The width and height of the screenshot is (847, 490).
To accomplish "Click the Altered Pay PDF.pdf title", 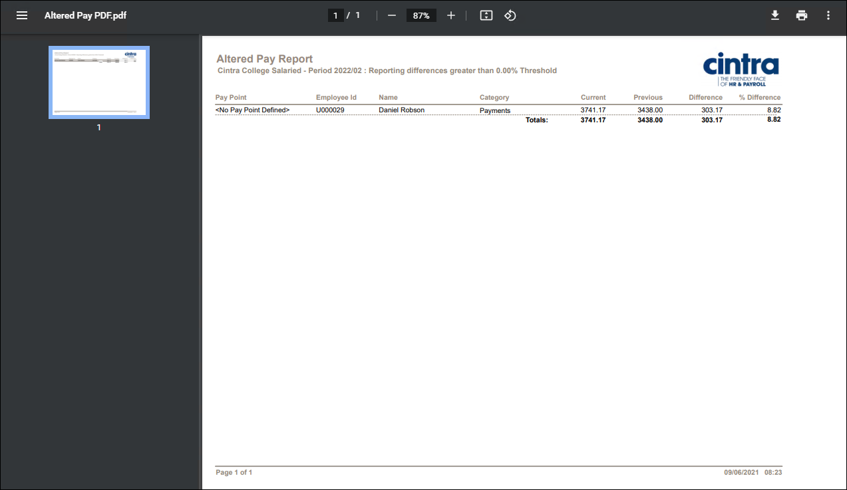I will point(85,15).
